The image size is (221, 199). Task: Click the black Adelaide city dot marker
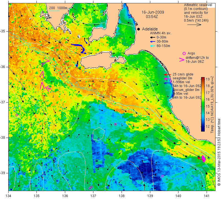tap(139, 29)
